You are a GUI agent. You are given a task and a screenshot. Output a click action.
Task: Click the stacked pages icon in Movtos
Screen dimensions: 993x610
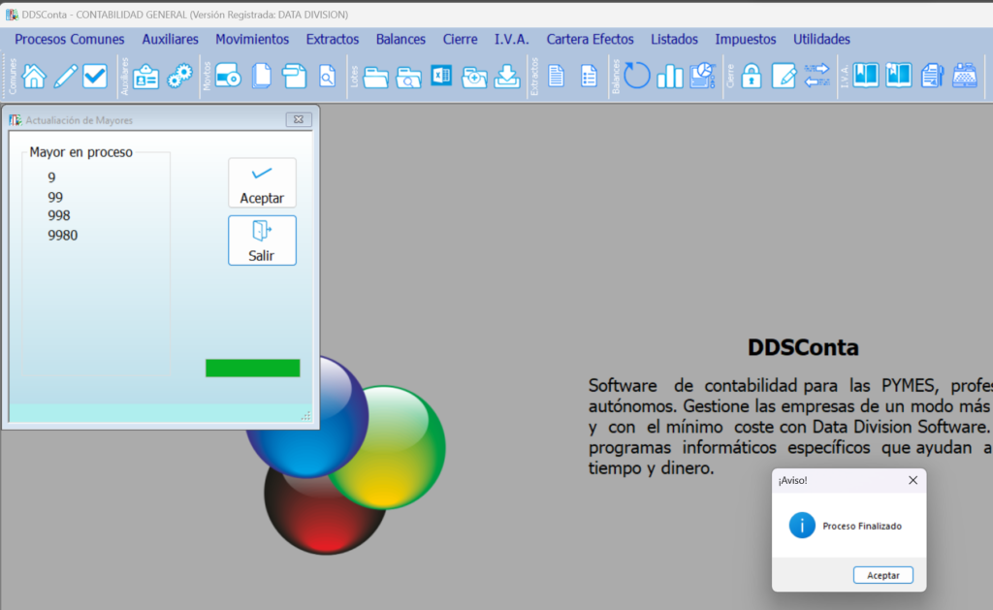[261, 76]
